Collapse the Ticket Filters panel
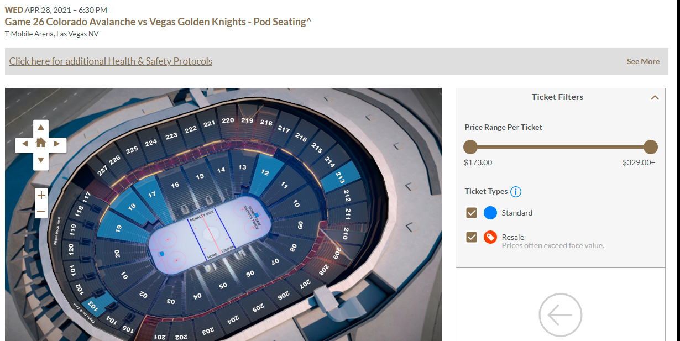The height and width of the screenshot is (341, 680). click(655, 97)
